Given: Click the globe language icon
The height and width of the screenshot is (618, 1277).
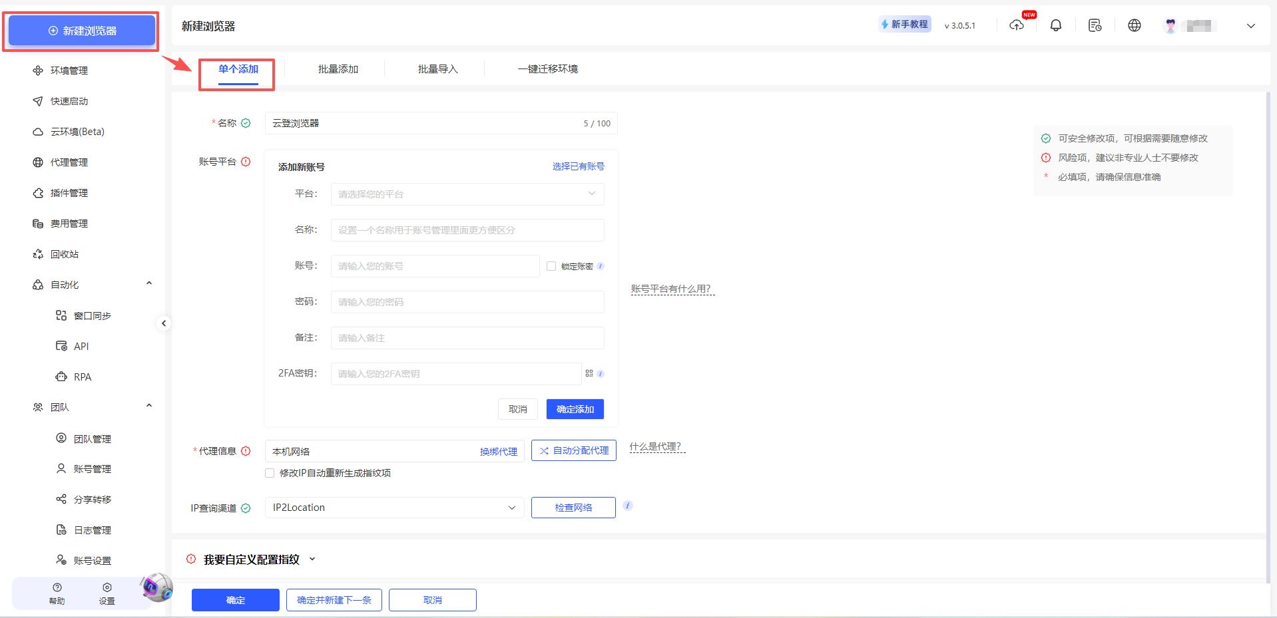Looking at the screenshot, I should coord(1134,25).
